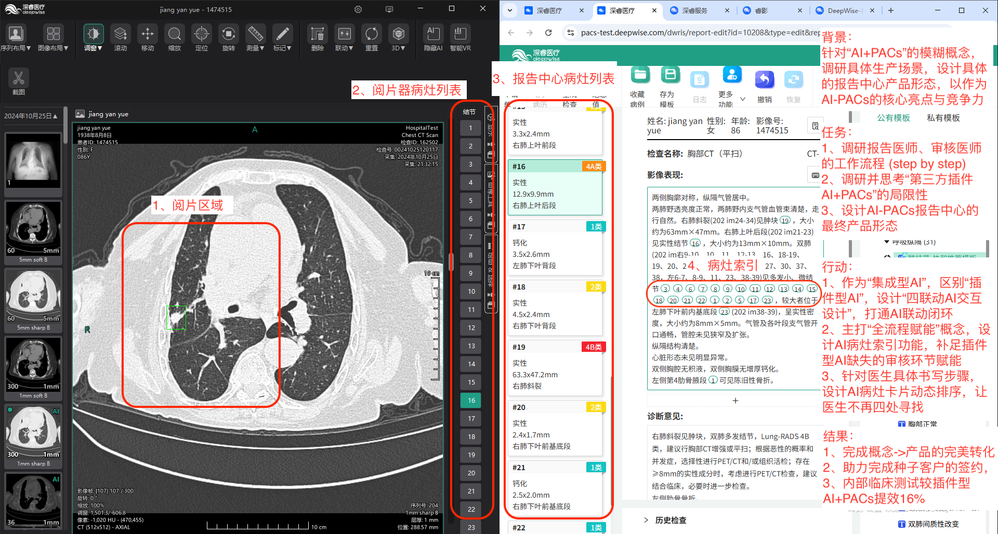998x534 pixels.
Task: Expand the history exams (历史检查) section
Action: (665, 520)
